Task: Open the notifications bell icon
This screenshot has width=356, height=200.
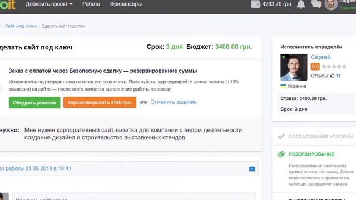Action: point(301,4)
